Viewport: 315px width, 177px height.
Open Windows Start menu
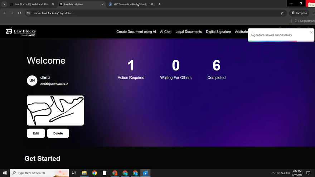click(5, 173)
